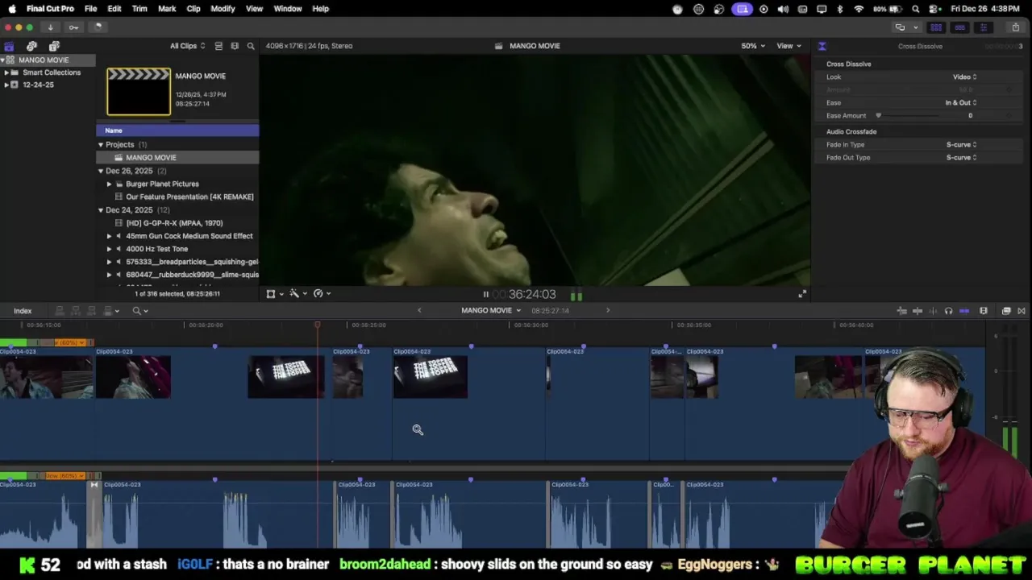This screenshot has width=1032, height=580.
Task: Select Our Feature Presentation 4K REMAKE clip
Action: [x=189, y=197]
